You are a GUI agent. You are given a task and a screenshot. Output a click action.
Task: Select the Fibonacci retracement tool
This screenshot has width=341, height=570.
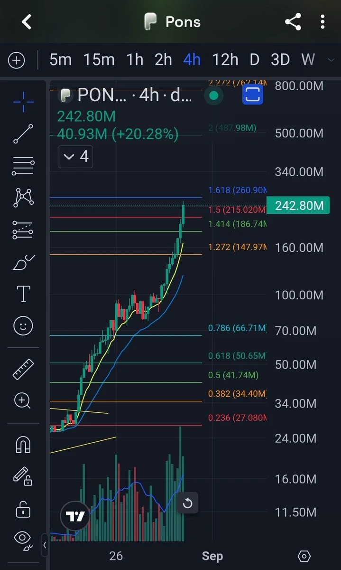(23, 165)
